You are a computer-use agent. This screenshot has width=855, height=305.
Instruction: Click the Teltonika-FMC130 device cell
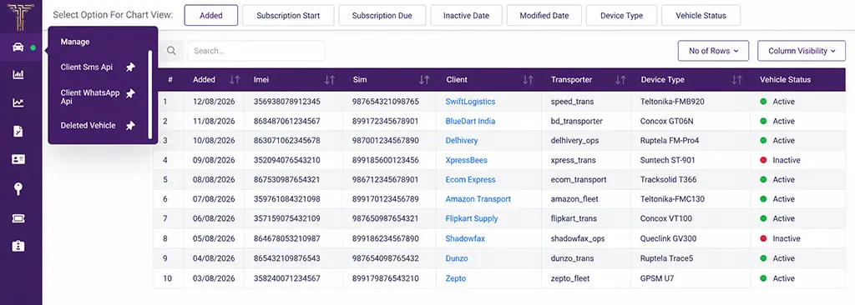(x=672, y=199)
